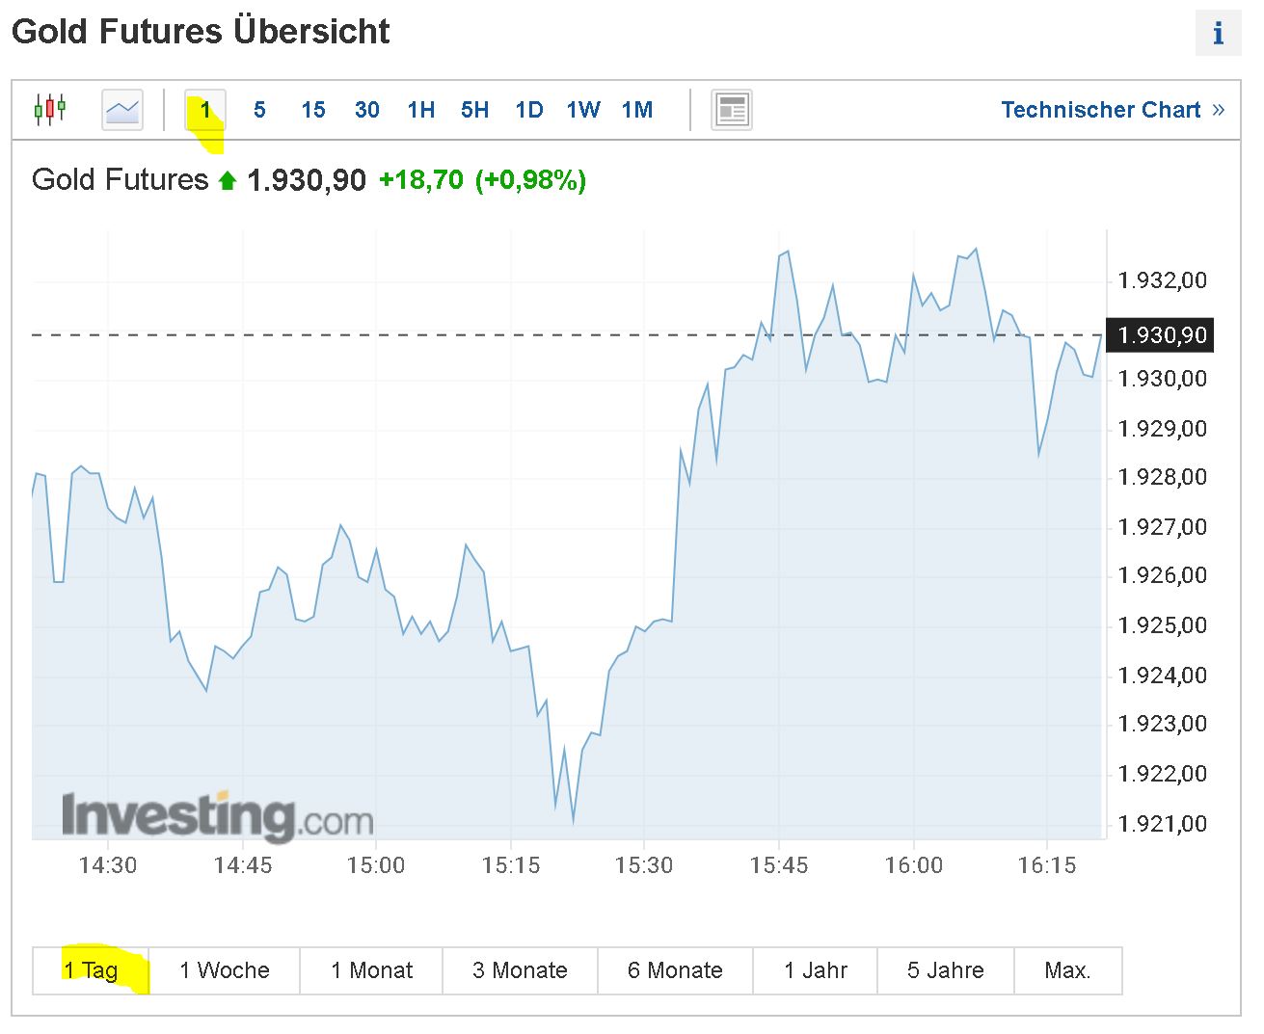Switch interval to 5H
The height and width of the screenshot is (1034, 1264).
click(x=475, y=110)
